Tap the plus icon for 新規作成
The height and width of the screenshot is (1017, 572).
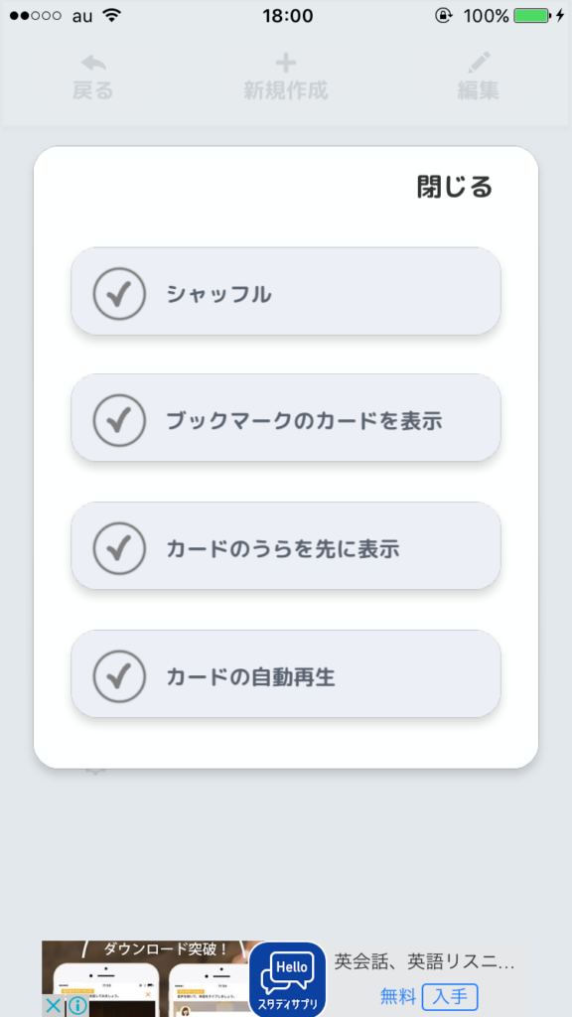click(285, 63)
